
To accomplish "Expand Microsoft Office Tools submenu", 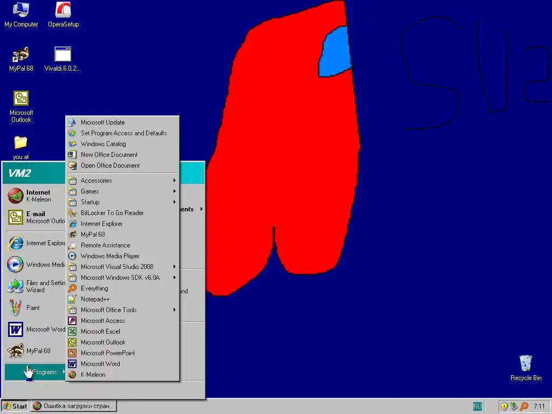I will pyautogui.click(x=123, y=310).
